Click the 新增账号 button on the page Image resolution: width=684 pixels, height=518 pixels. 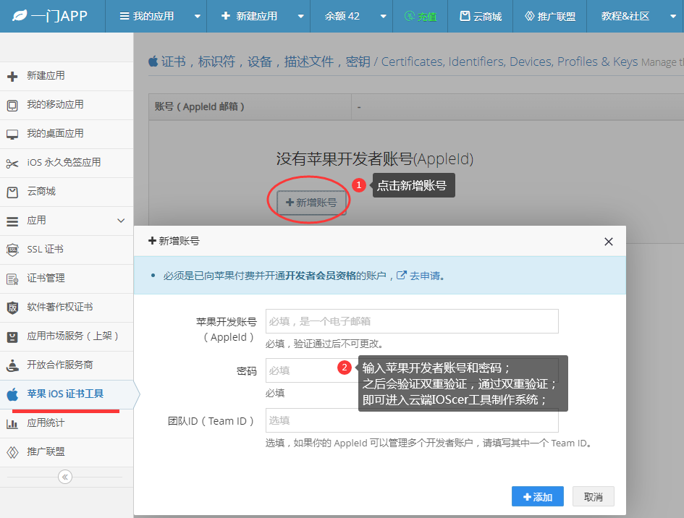(311, 203)
